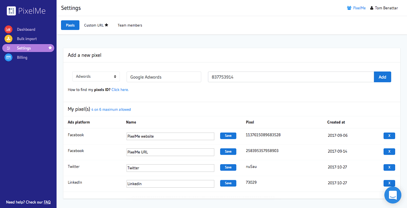Image resolution: width=407 pixels, height=208 pixels.
Task: Open the chat support bubble
Action: [x=393, y=195]
